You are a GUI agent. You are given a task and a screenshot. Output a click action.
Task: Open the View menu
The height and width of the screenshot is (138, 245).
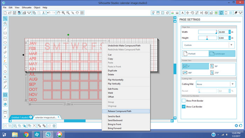pyautogui.click(x=17, y=7)
